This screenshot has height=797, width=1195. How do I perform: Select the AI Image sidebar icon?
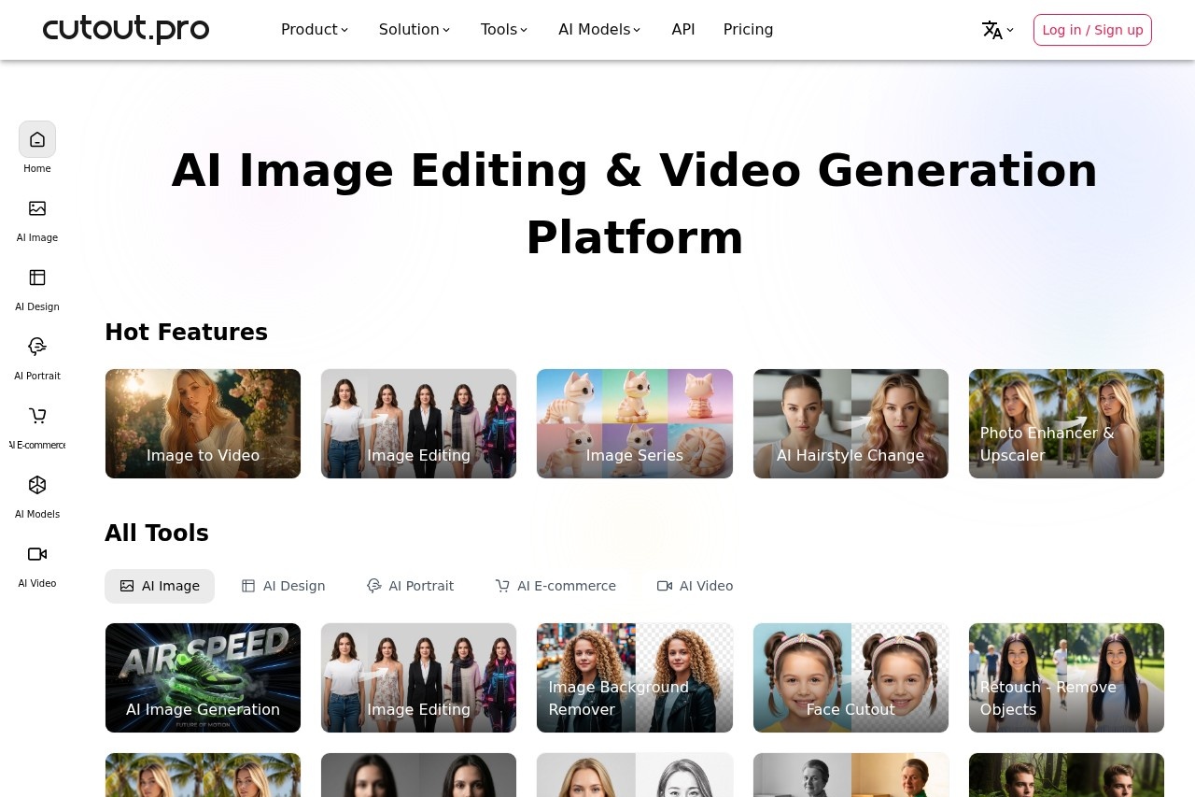click(x=37, y=208)
